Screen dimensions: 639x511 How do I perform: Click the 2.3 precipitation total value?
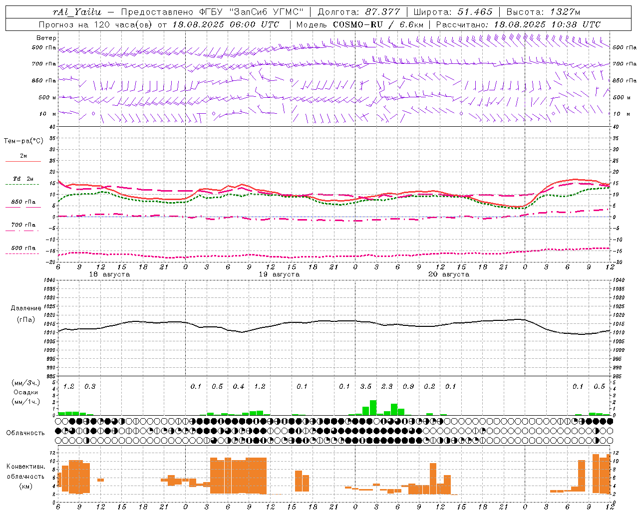pyautogui.click(x=387, y=387)
